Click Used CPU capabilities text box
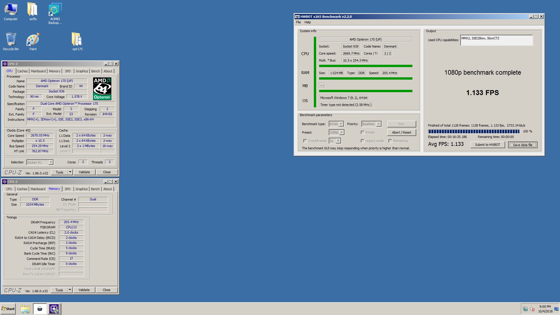 (497, 40)
